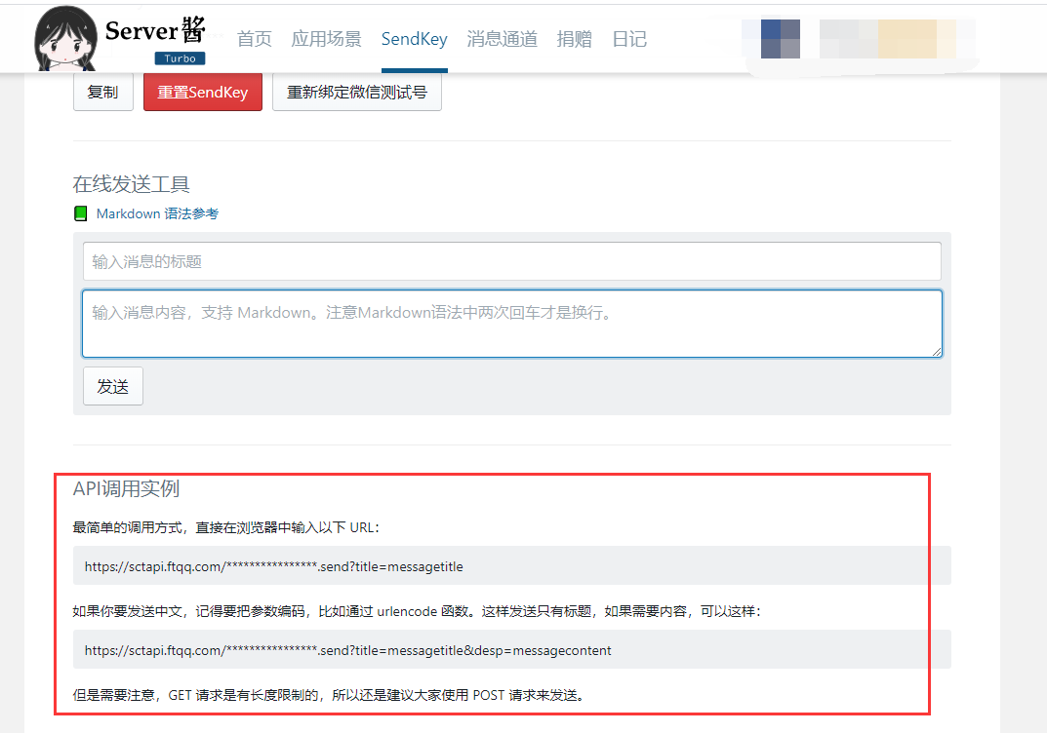The width and height of the screenshot is (1047, 733).
Task: Open the Markdown 语法参考 link
Action: (157, 213)
